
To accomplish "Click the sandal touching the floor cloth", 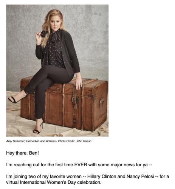I will coord(38,129).
